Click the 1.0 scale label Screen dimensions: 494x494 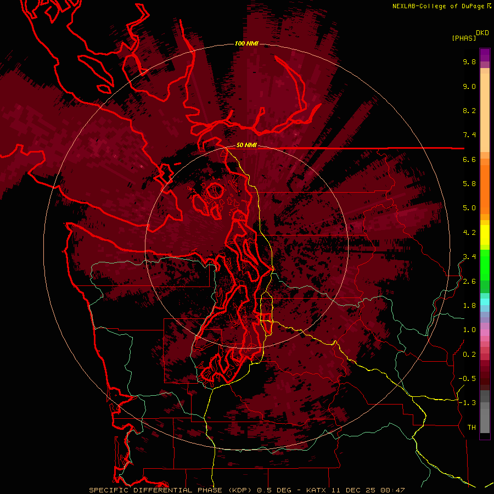(x=469, y=330)
